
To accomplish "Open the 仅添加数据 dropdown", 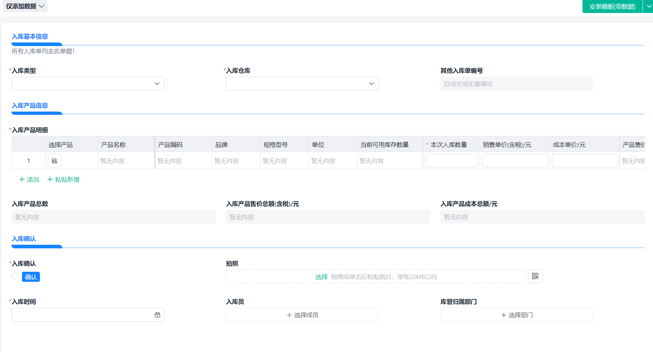I will [25, 6].
